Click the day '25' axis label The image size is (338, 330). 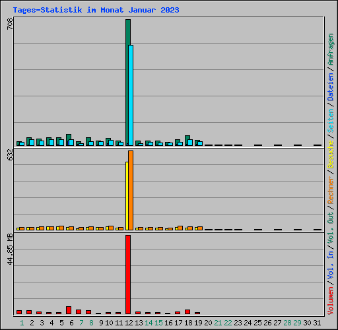[257, 323]
